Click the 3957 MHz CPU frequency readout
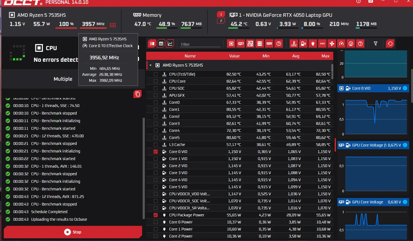The width and height of the screenshot is (413, 241). tap(93, 24)
